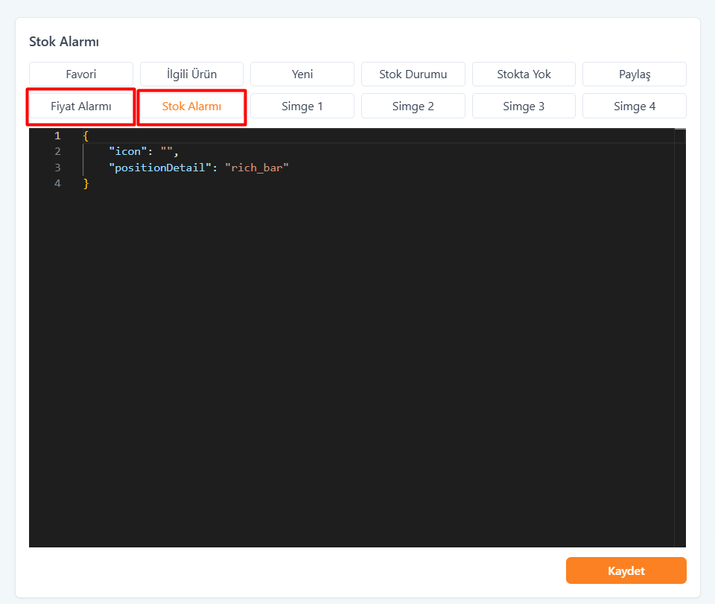
Task: Switch to the İlgili Ürün tab
Action: click(x=191, y=74)
